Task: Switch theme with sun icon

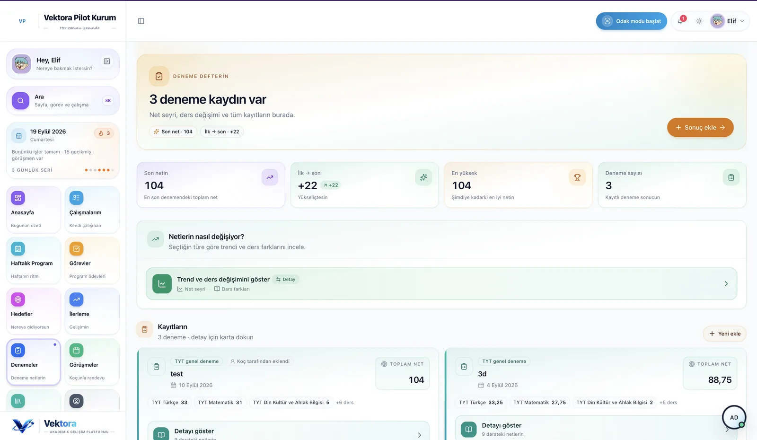Action: 699,21
